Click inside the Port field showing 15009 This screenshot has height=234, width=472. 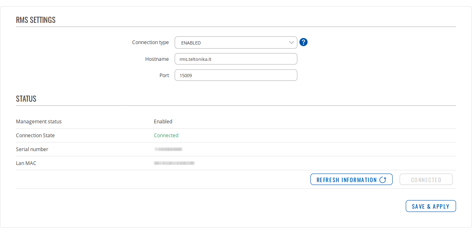[x=236, y=75]
